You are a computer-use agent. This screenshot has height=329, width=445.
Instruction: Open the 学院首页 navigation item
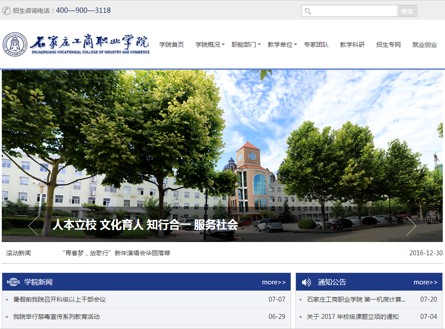point(172,45)
